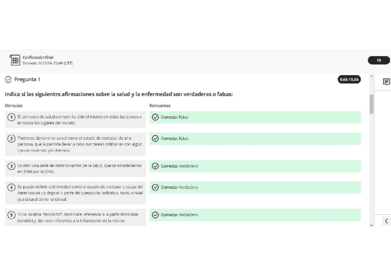Screen dimensions: 391x276
Task: Select the number 3 circle about OMS determinants
Action: [11, 166]
